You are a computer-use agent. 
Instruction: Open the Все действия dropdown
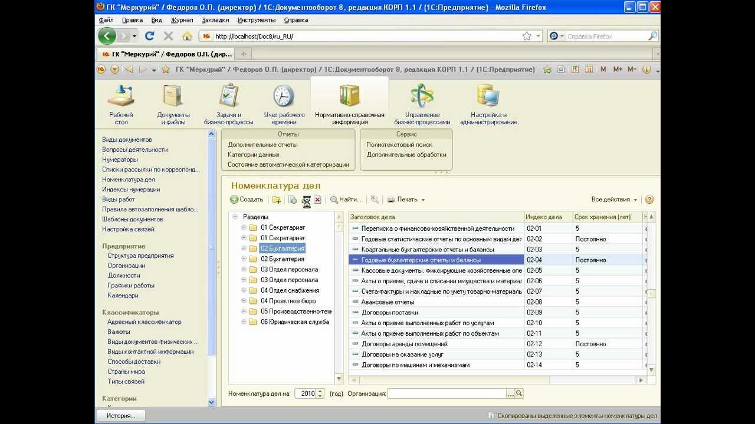coord(615,200)
